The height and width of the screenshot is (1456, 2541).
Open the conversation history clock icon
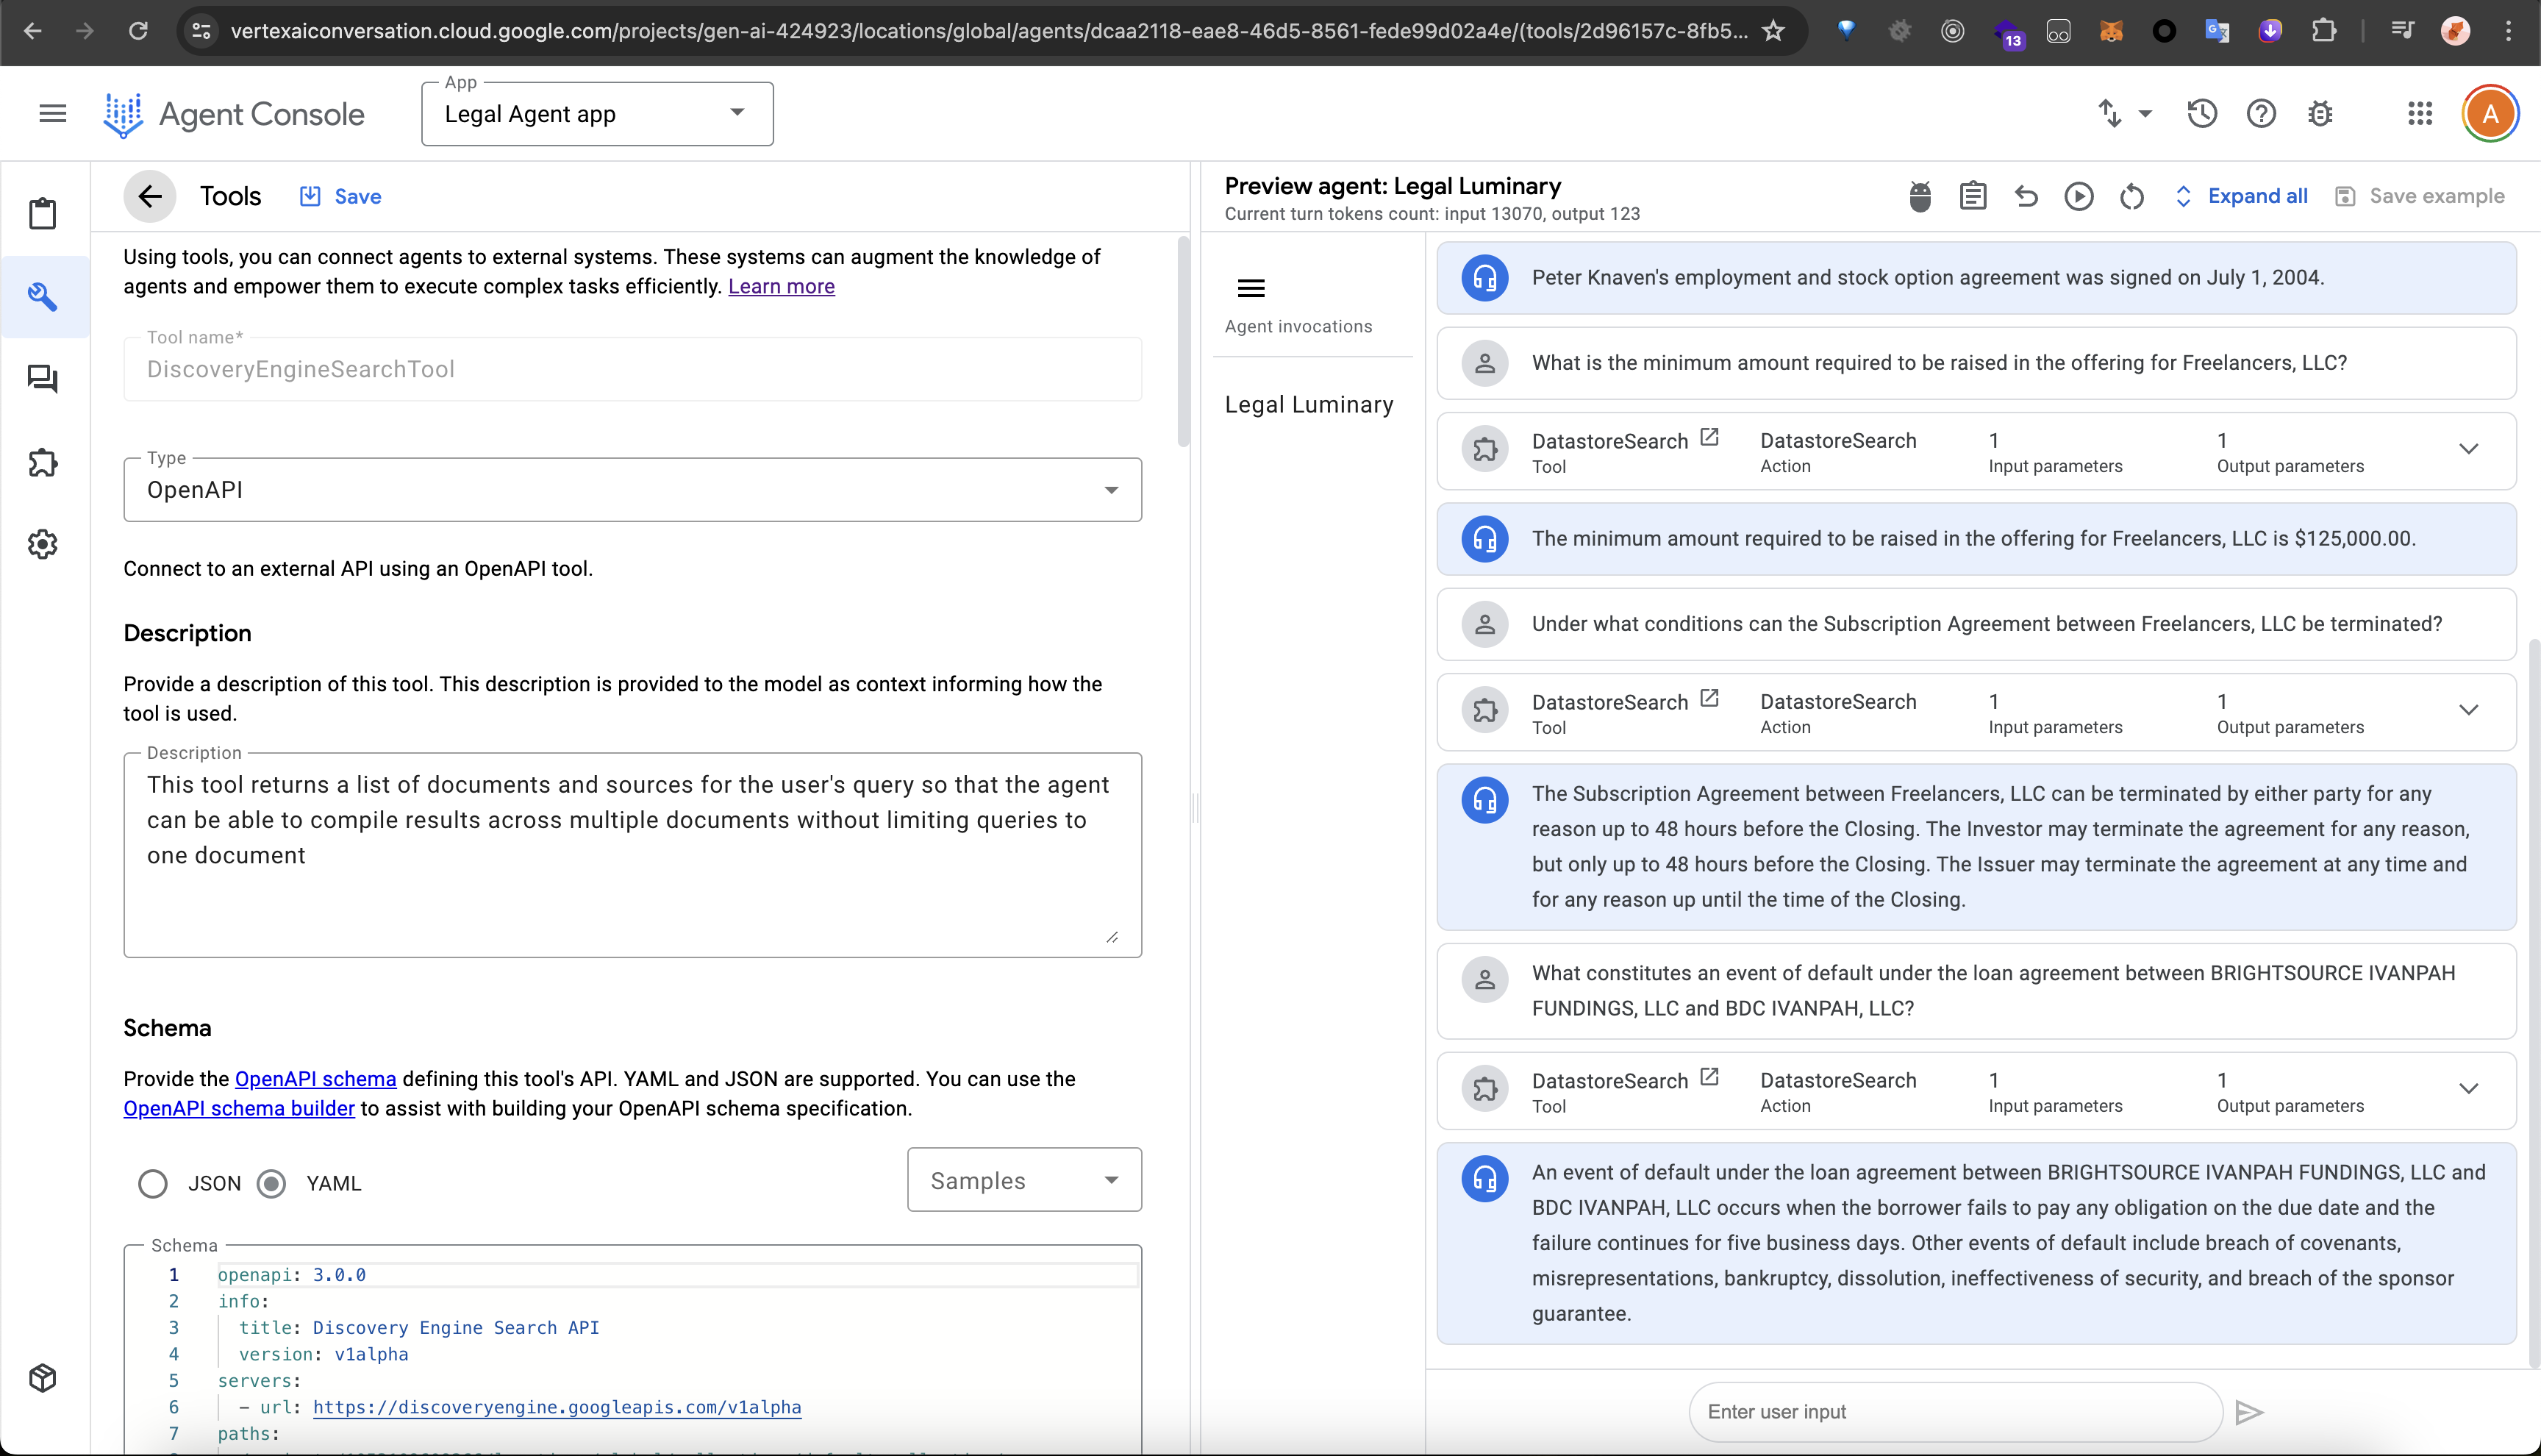[x=2201, y=114]
